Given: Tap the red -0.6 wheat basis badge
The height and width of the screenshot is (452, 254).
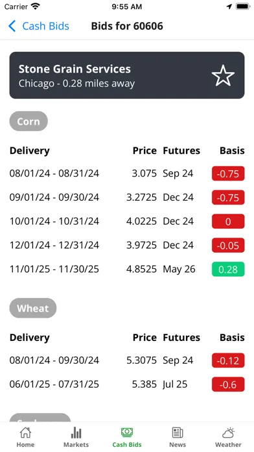Looking at the screenshot, I should point(228,384).
